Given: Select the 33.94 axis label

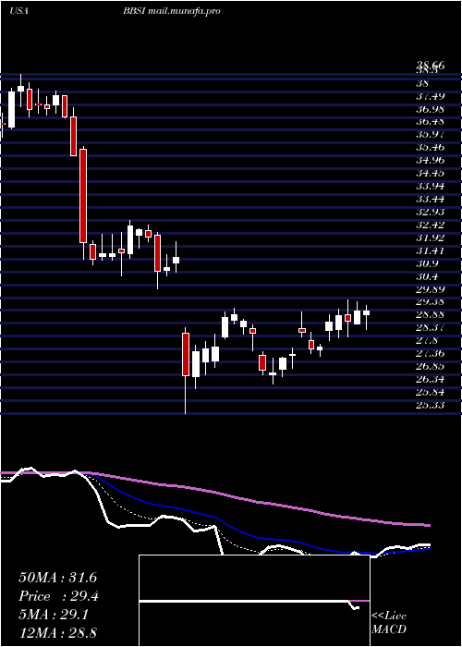Looking at the screenshot, I should click(431, 186).
